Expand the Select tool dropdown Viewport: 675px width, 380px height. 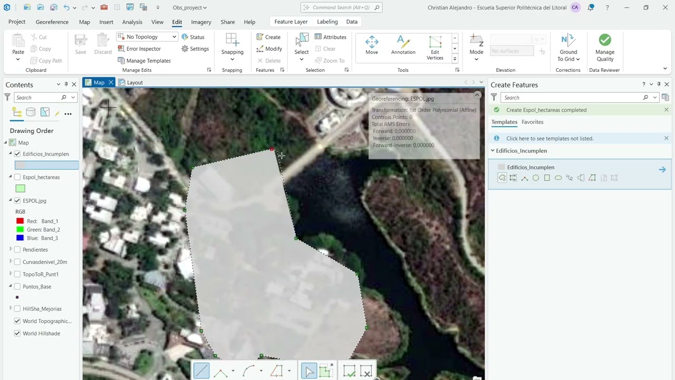point(302,59)
